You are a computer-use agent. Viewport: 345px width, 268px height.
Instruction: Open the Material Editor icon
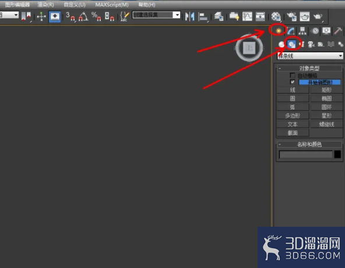click(276, 16)
